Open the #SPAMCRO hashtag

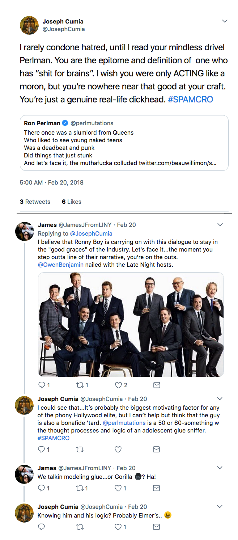191,99
